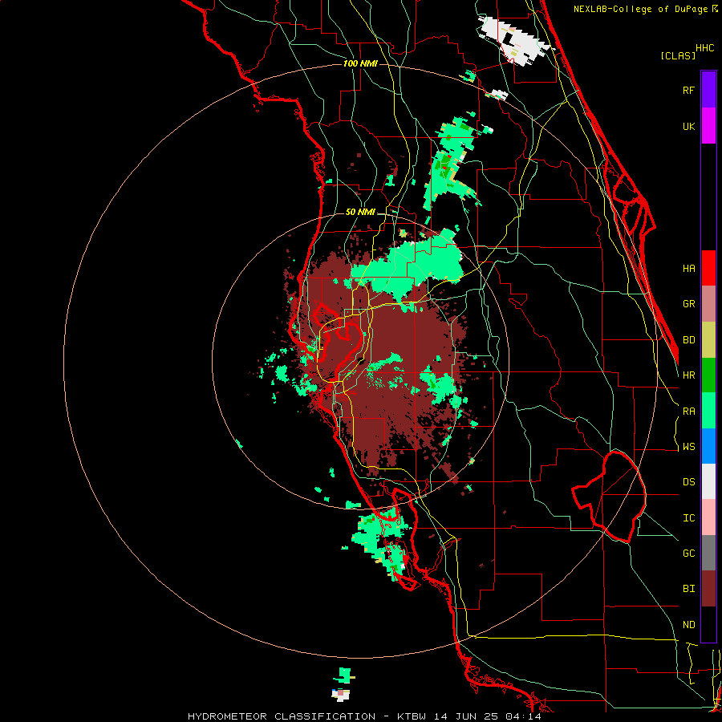Click the 'NEXLAB-College of DuPage' header text
Screen dimensions: 722x722
pos(641,9)
